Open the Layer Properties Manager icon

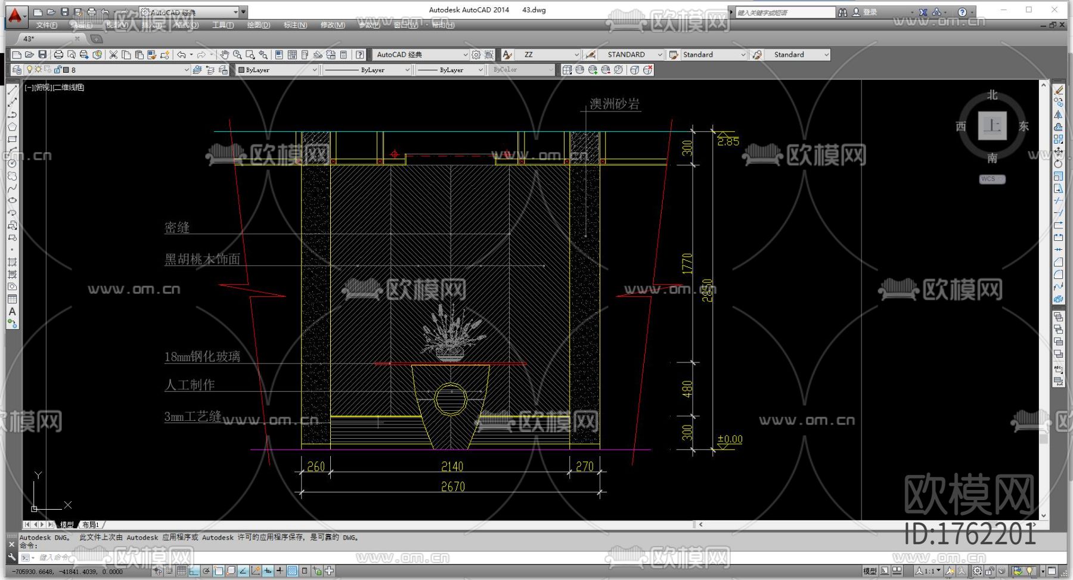(17, 70)
